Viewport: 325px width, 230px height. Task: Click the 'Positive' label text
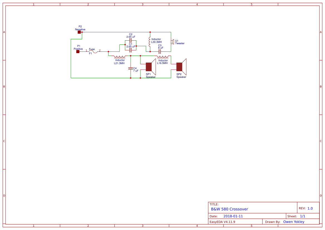point(78,49)
